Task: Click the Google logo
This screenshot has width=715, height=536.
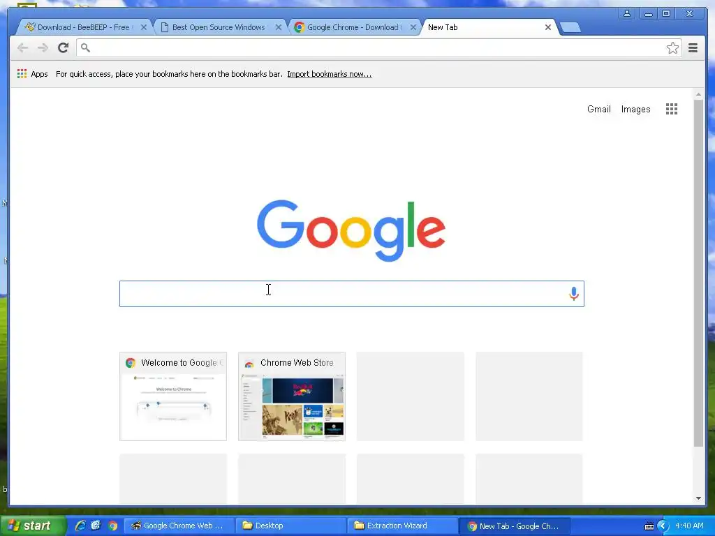Action: click(x=351, y=230)
